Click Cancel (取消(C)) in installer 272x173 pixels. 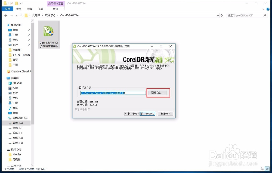click(x=165, y=114)
